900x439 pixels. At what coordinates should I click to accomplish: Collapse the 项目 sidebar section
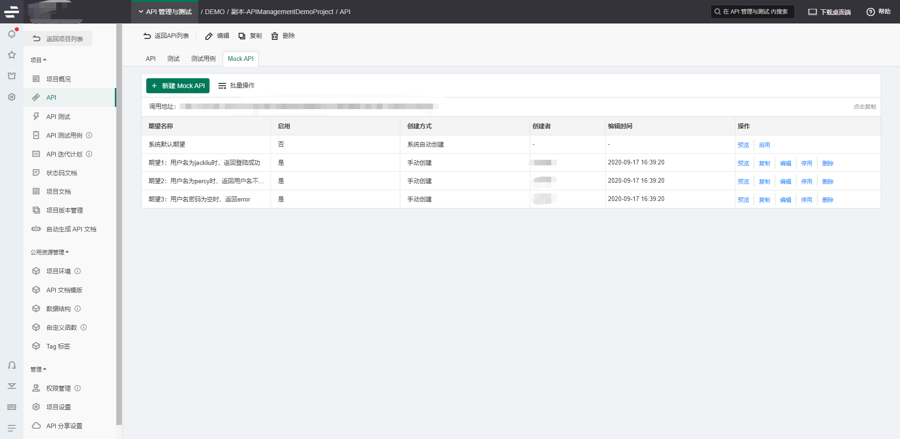(38, 60)
